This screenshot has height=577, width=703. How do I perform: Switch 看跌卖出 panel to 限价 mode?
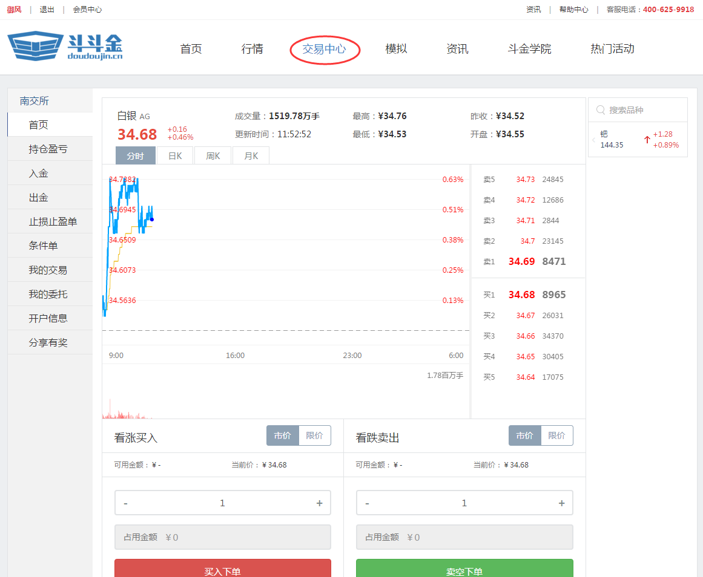click(x=556, y=435)
